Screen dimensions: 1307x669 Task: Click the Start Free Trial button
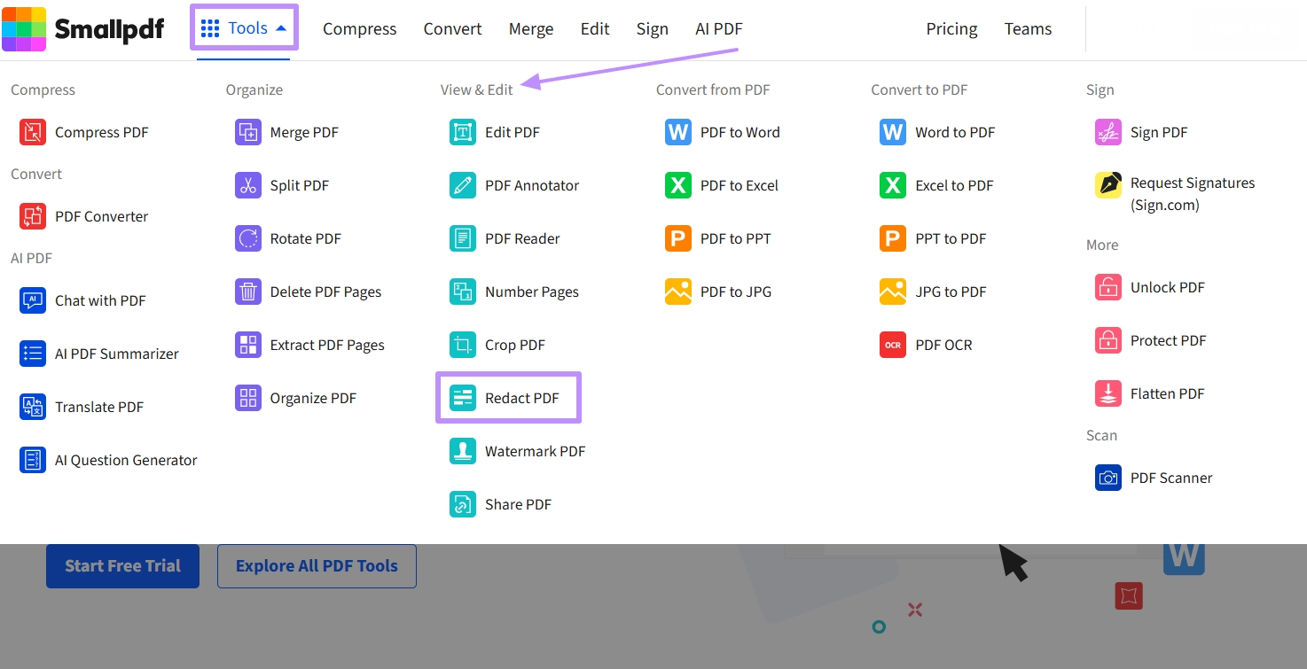(x=122, y=565)
